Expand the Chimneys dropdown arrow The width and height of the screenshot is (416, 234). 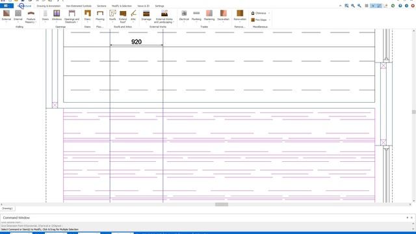(269, 13)
